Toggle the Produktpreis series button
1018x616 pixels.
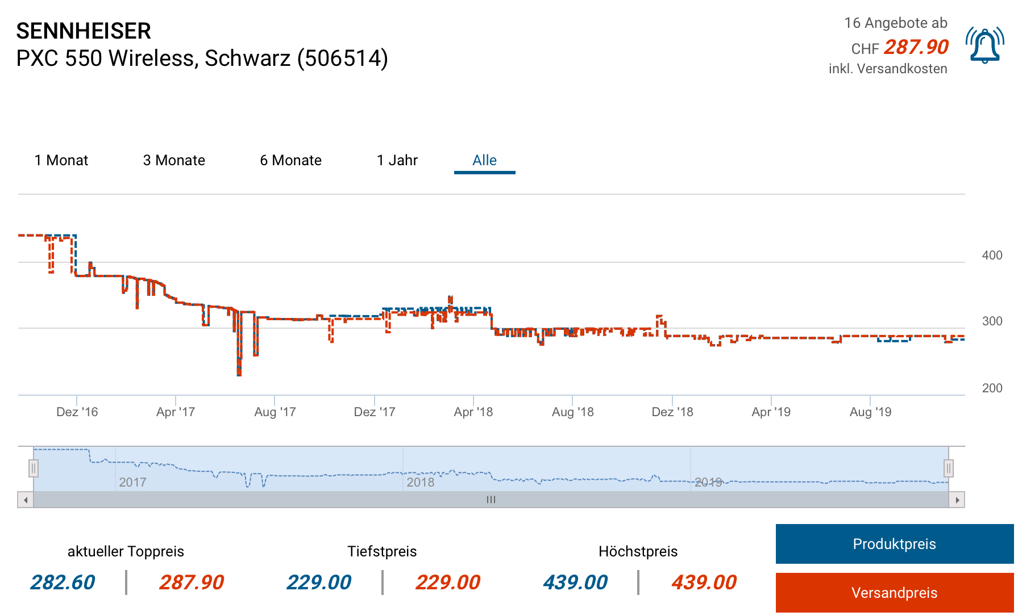[894, 544]
